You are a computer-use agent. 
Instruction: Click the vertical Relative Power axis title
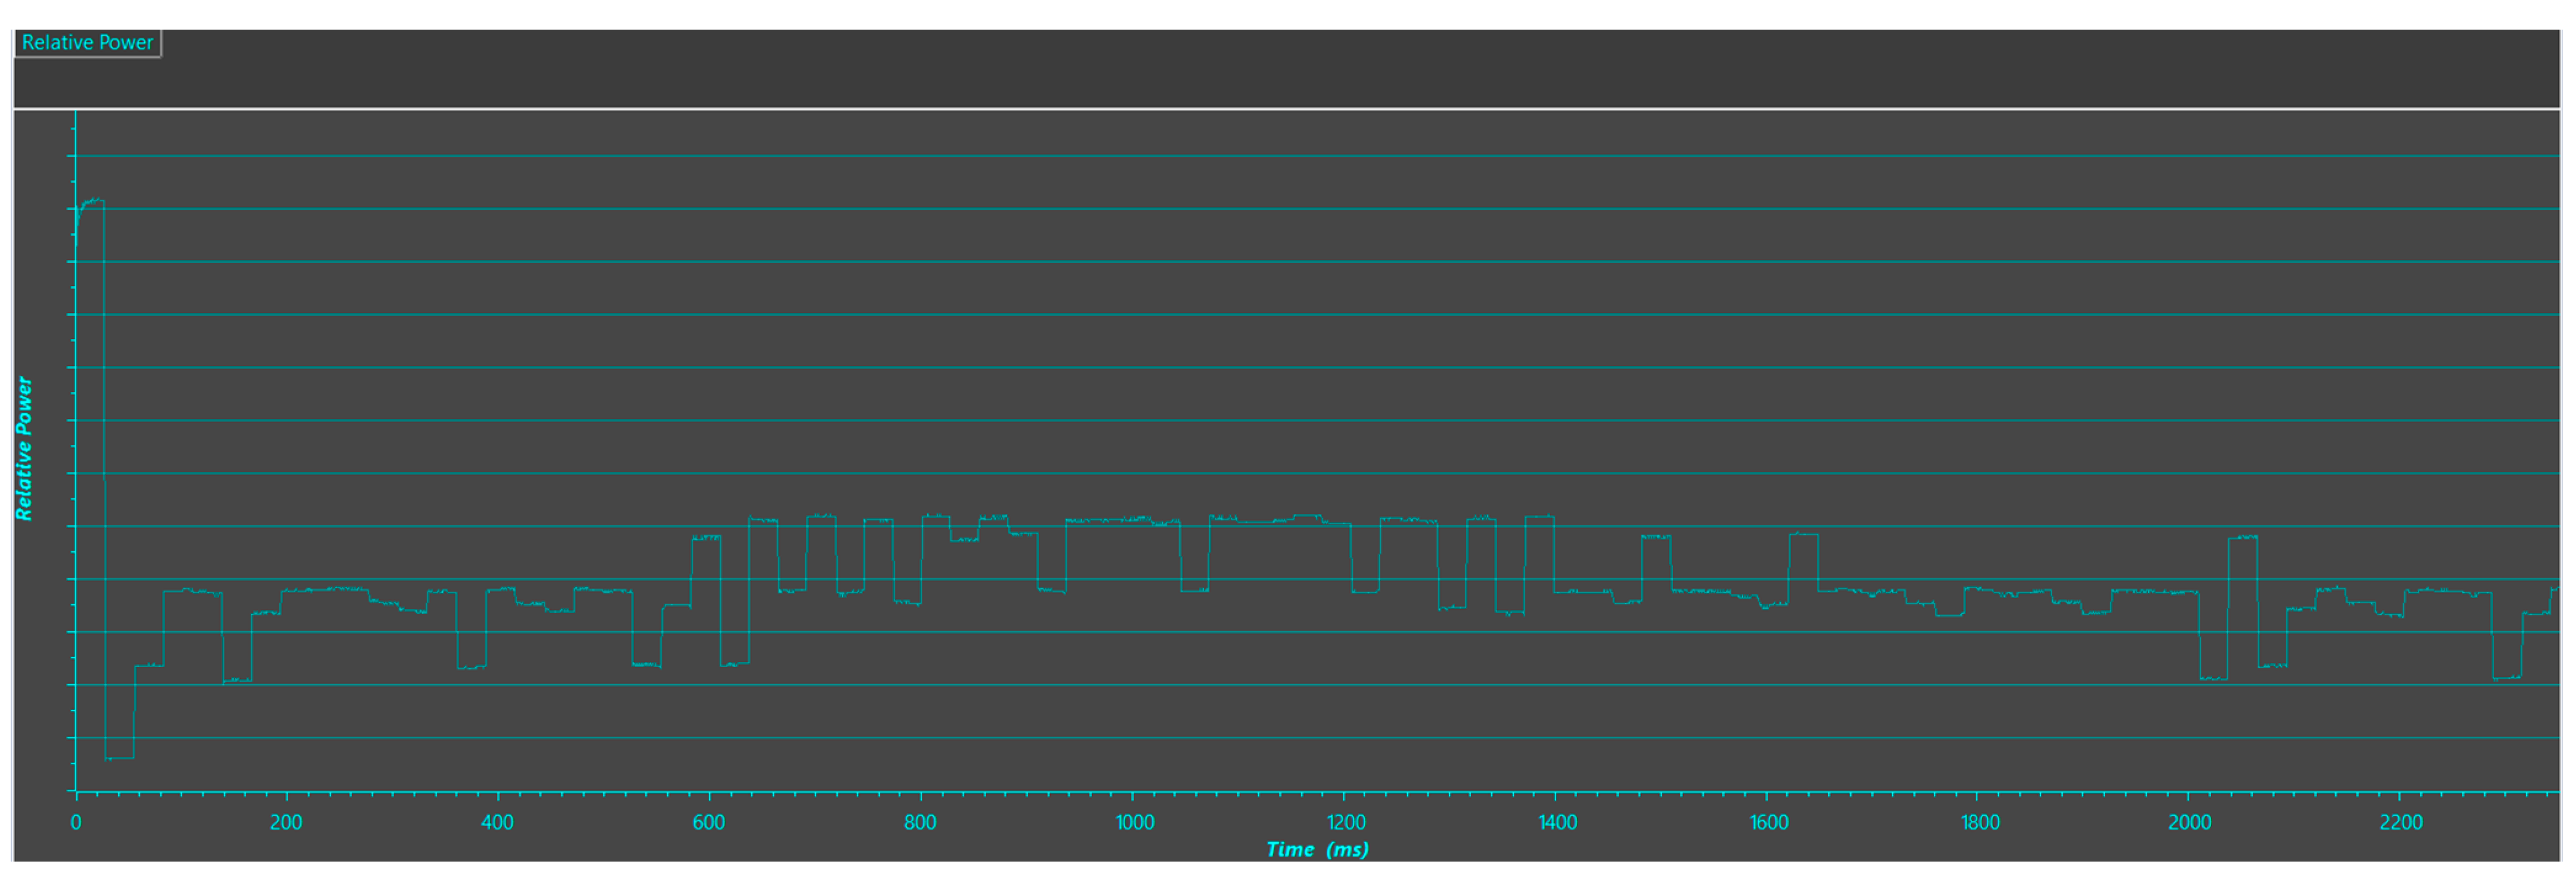pyautogui.click(x=24, y=448)
